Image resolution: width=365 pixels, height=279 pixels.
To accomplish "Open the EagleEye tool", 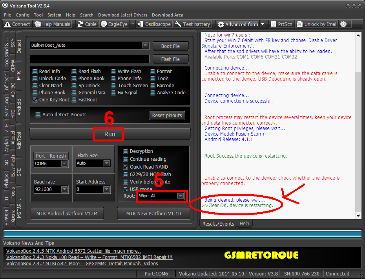I will click(x=114, y=24).
